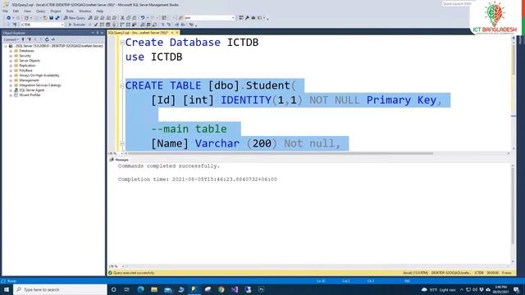Open Visual Studio from taskbar

point(235,289)
